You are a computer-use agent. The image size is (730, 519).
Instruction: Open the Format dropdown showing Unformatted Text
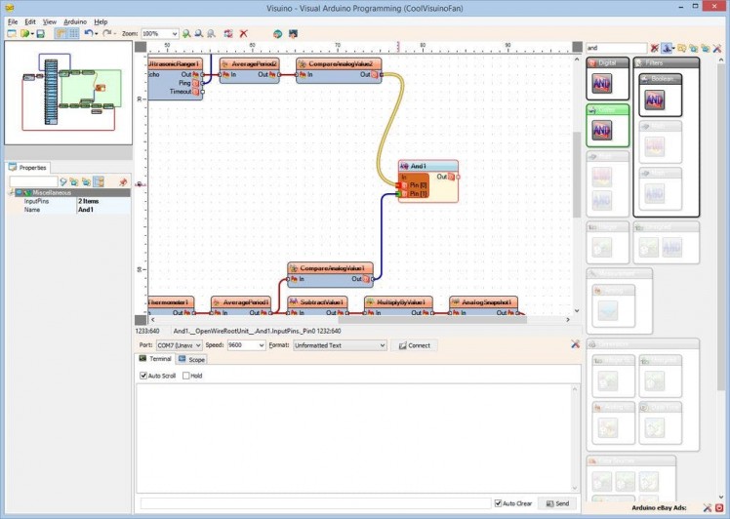point(382,345)
